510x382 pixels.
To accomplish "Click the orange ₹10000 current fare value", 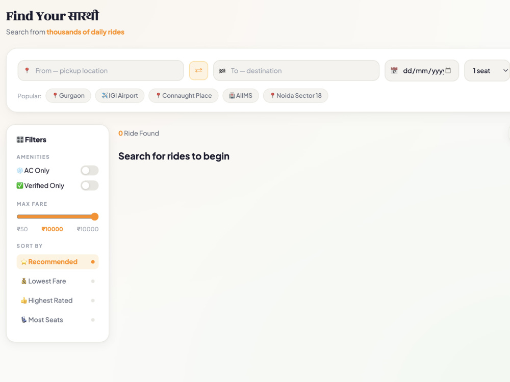I will click(x=52, y=229).
